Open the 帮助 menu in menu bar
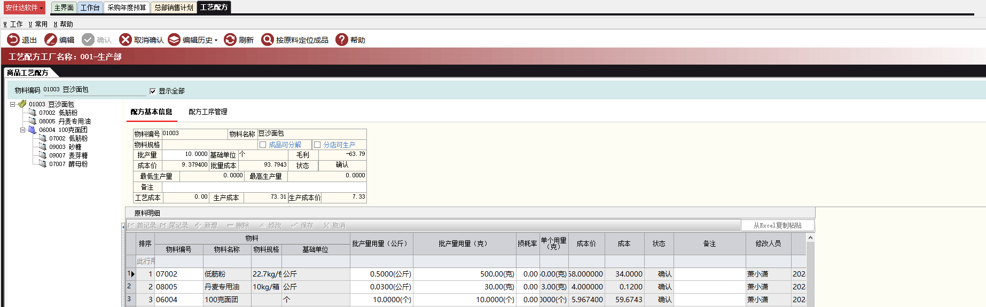The height and width of the screenshot is (307, 986). click(x=63, y=24)
